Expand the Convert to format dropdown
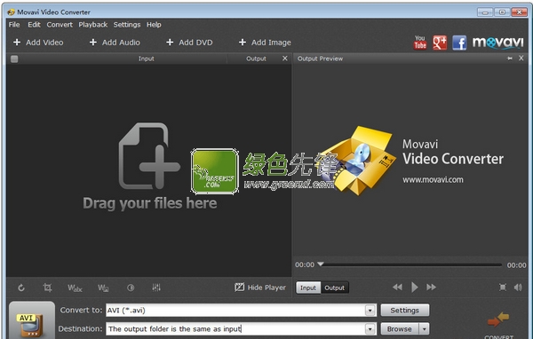Image resolution: width=533 pixels, height=339 pixels. point(370,310)
